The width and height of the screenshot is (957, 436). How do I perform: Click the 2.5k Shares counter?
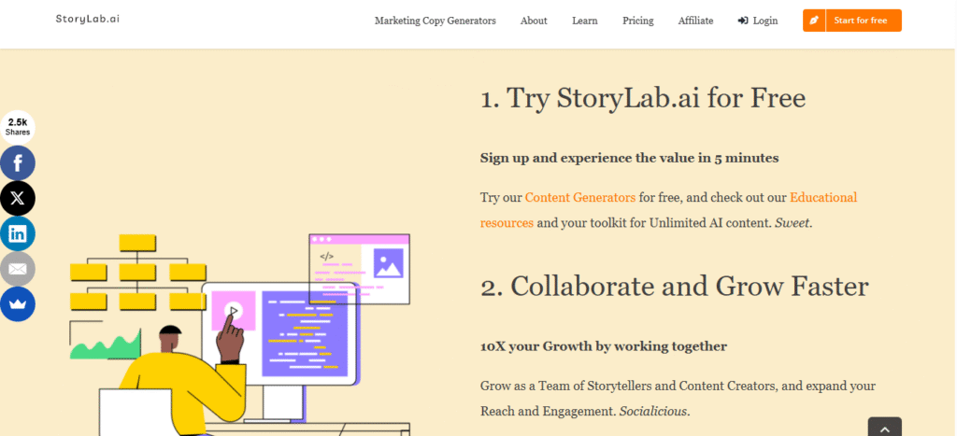click(18, 127)
